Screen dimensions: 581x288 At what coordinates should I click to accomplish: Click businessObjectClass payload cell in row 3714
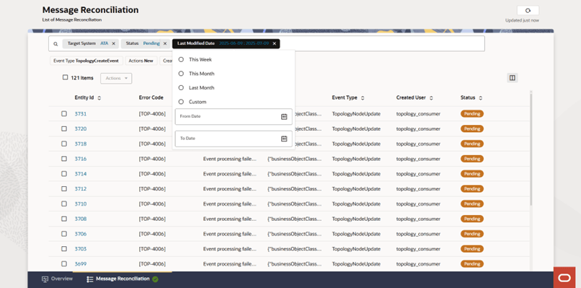click(295, 174)
